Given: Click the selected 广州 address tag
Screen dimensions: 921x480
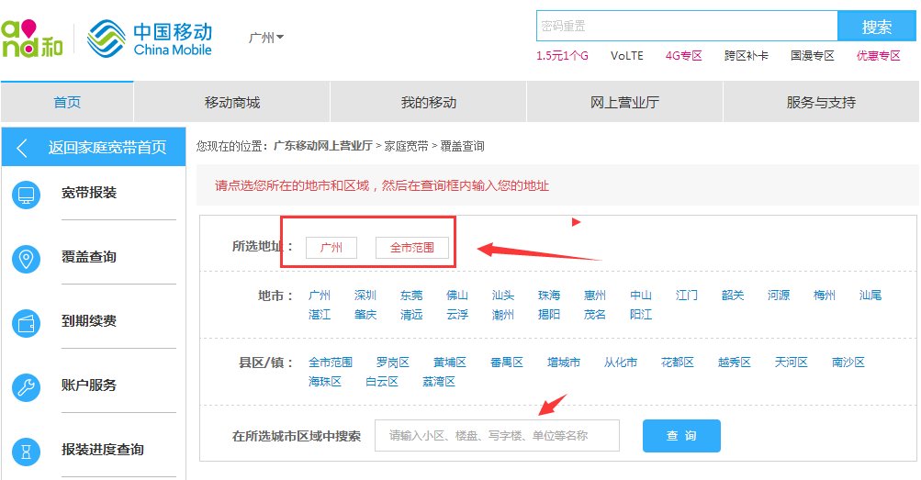Looking at the screenshot, I should (x=331, y=248).
